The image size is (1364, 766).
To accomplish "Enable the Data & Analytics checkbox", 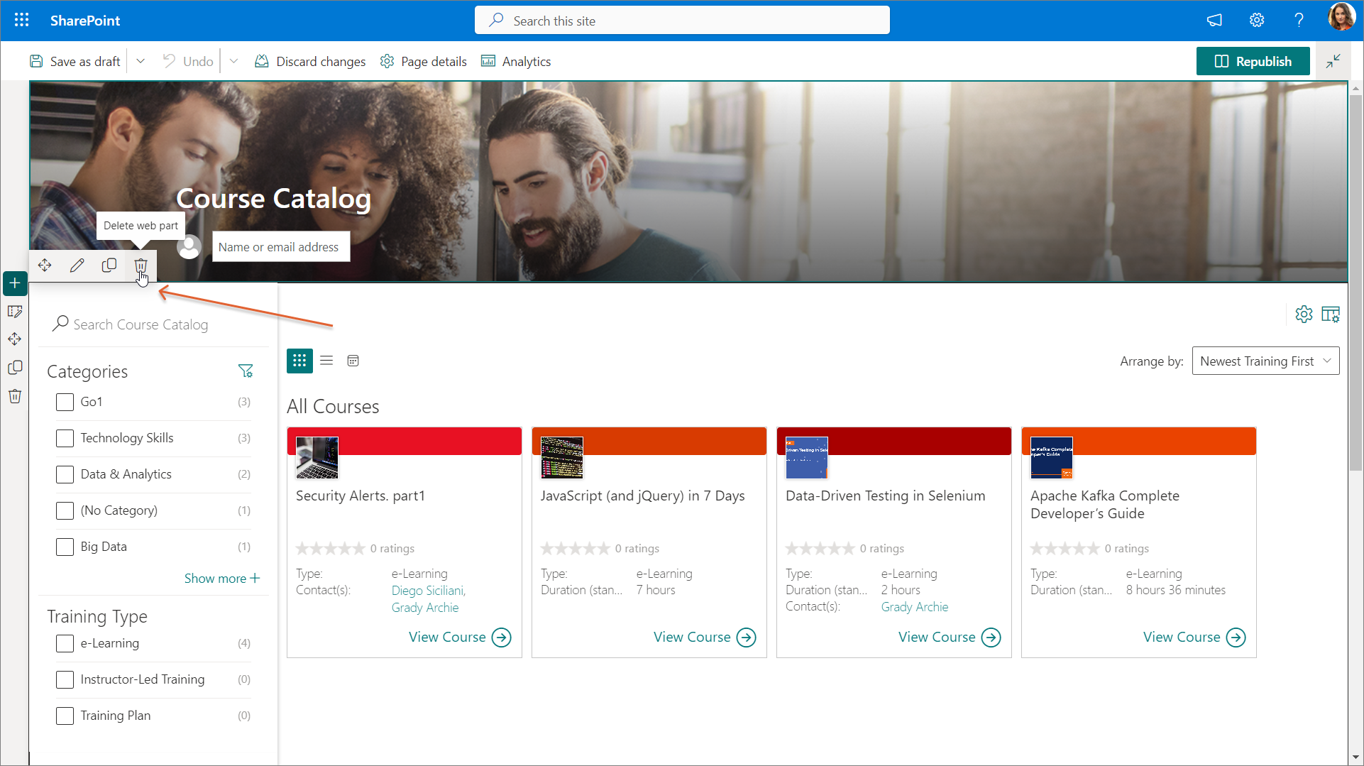I will click(x=65, y=475).
